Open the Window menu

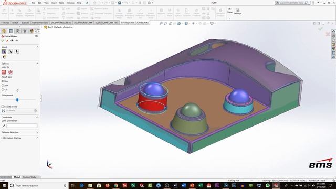[70, 3]
